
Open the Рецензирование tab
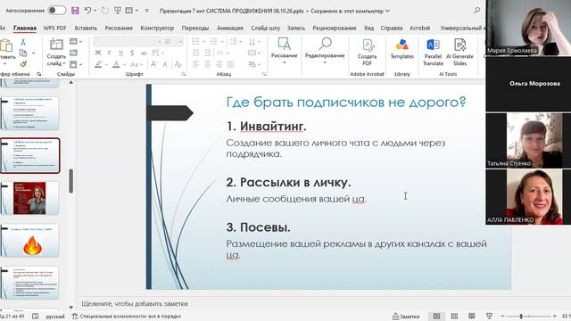pos(335,28)
